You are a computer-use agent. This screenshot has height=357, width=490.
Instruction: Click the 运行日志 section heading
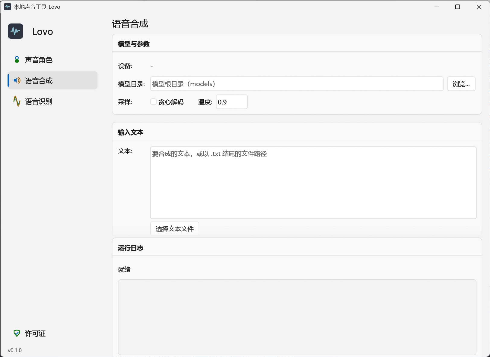click(x=130, y=248)
